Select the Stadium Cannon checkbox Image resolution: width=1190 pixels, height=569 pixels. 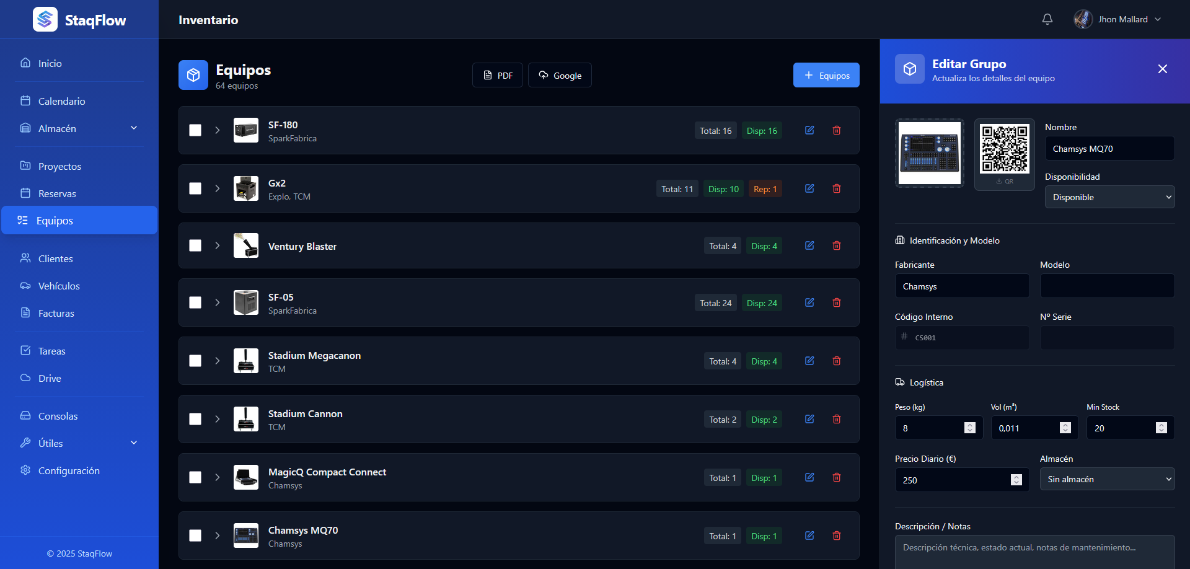pyautogui.click(x=195, y=419)
